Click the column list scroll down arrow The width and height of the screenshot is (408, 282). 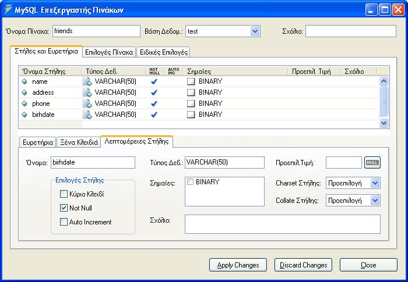point(384,123)
